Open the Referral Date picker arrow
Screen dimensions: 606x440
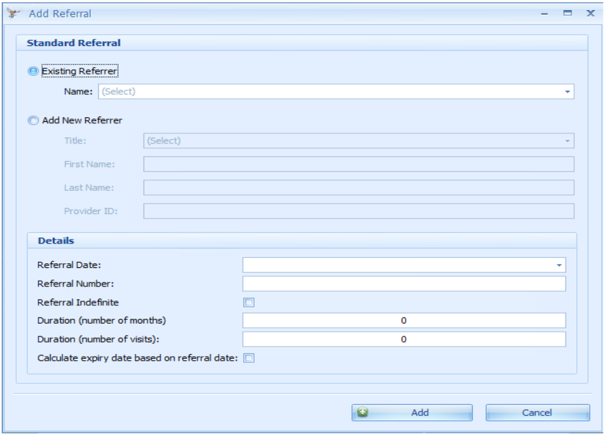pos(559,265)
